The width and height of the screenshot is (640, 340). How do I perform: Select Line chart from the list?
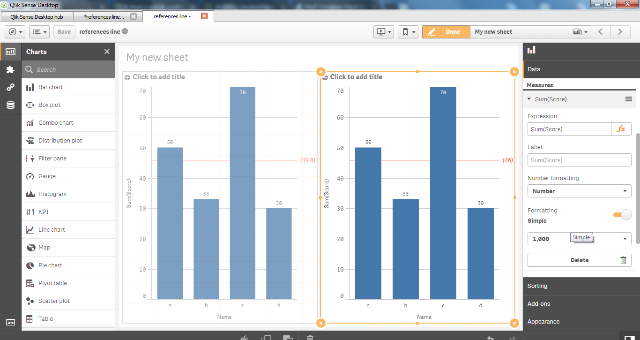click(x=68, y=230)
